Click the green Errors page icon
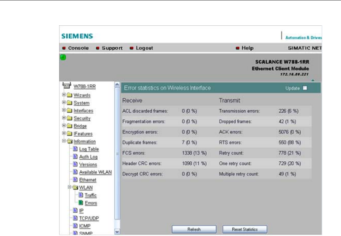 (x=81, y=203)
